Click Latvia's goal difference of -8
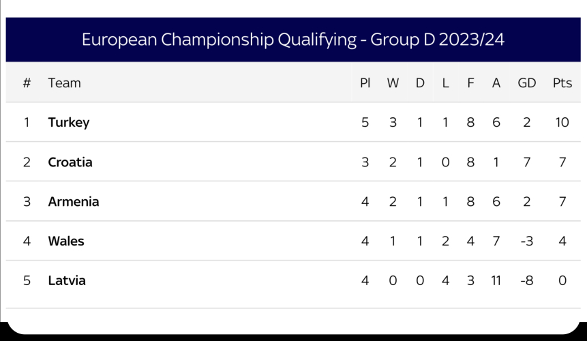 (526, 280)
